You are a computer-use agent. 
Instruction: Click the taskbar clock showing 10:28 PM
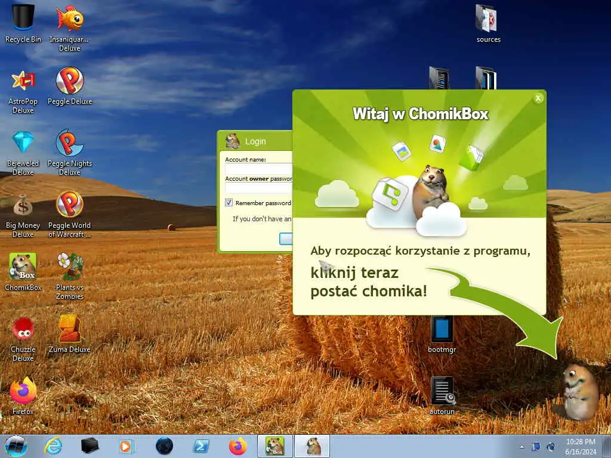(x=581, y=447)
